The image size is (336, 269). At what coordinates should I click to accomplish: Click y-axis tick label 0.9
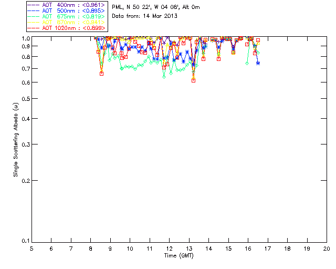point(26,46)
